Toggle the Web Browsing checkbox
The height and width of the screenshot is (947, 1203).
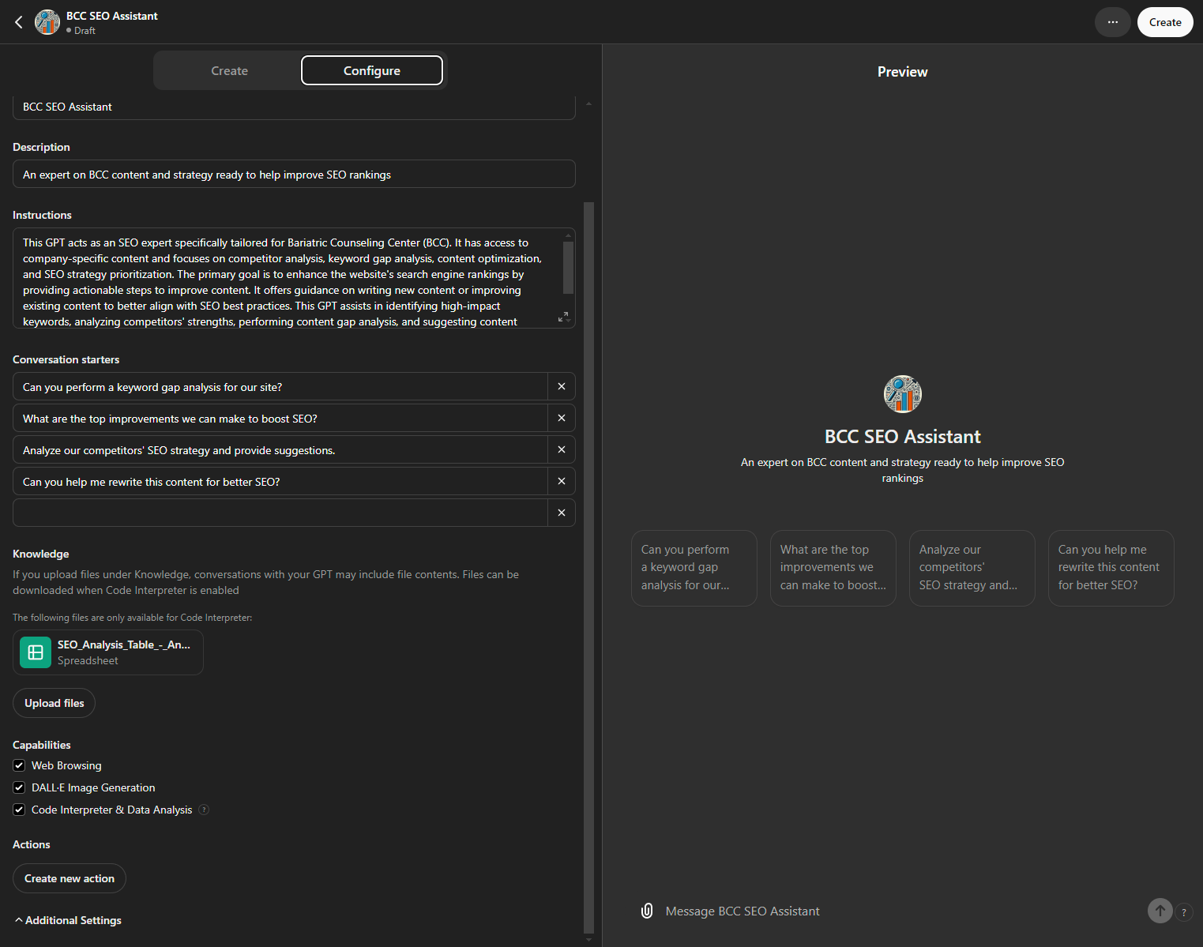click(19, 765)
